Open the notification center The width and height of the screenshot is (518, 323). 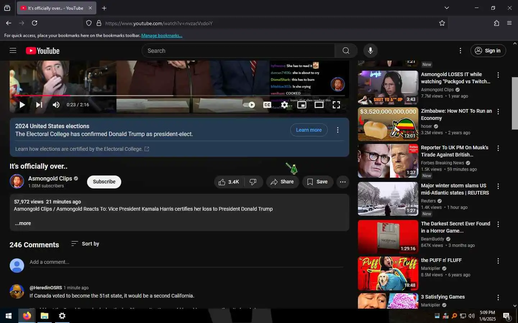[507, 316]
